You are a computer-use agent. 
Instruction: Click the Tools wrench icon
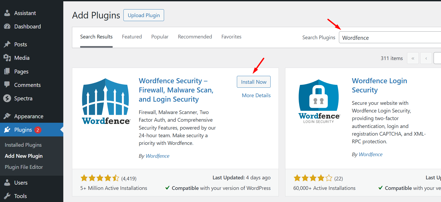tap(7, 196)
